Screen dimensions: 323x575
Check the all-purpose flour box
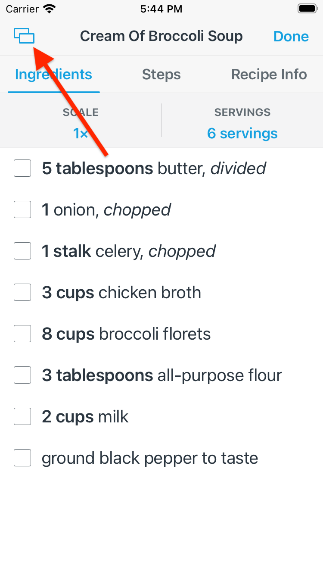[x=22, y=375]
